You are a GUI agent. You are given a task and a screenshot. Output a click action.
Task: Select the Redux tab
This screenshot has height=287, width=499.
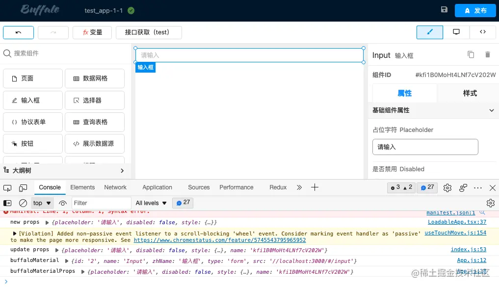coord(278,187)
